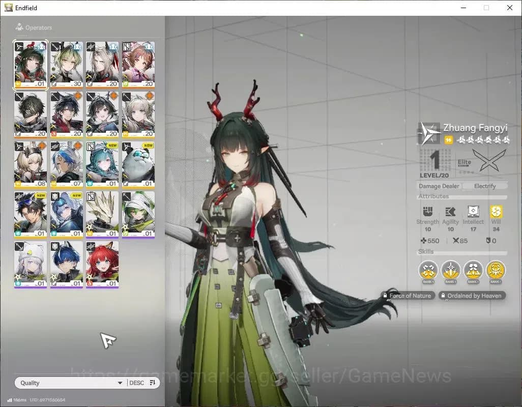Click the LEVEL/20 indicator
The image size is (522, 407).
[434, 176]
